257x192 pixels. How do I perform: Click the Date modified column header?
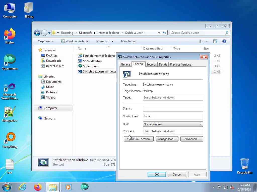click(153, 48)
